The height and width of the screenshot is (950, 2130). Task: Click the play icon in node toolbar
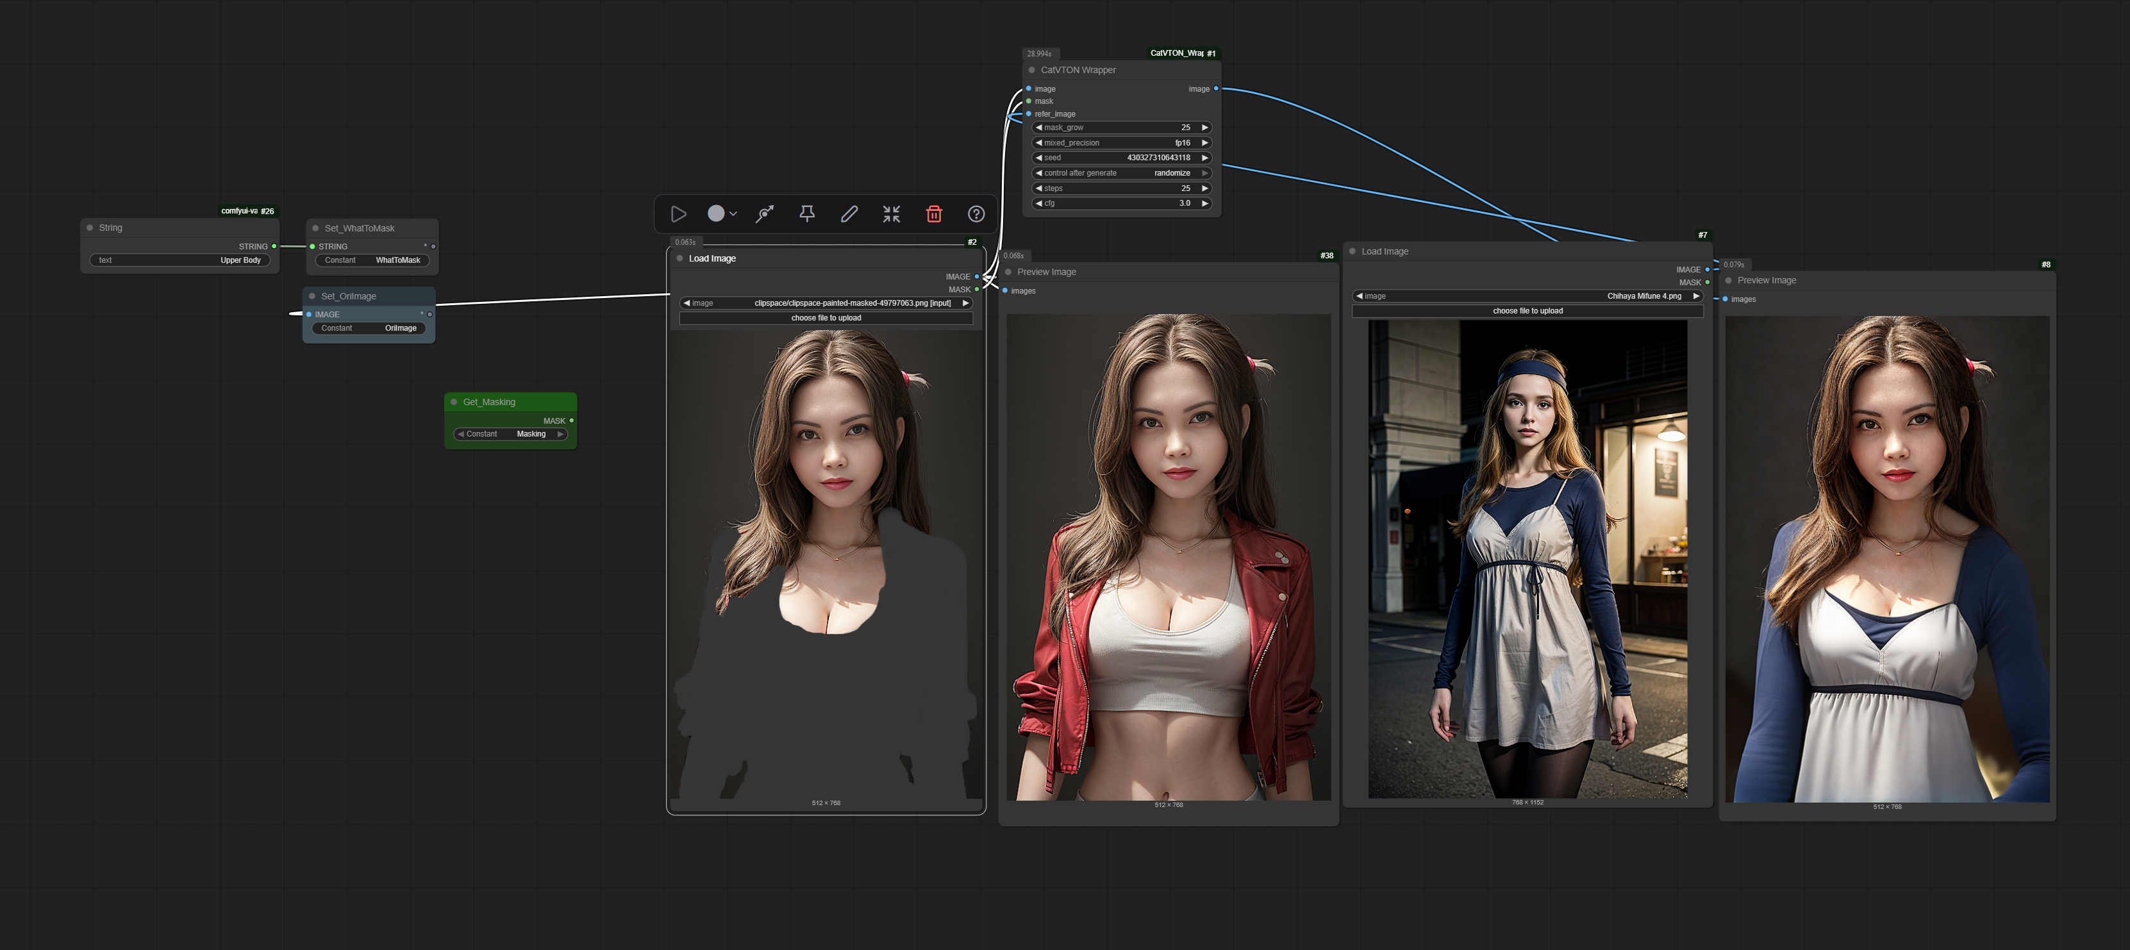click(x=678, y=214)
